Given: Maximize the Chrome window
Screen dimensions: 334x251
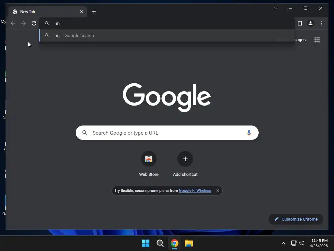Looking at the screenshot, I should pyautogui.click(x=305, y=8).
